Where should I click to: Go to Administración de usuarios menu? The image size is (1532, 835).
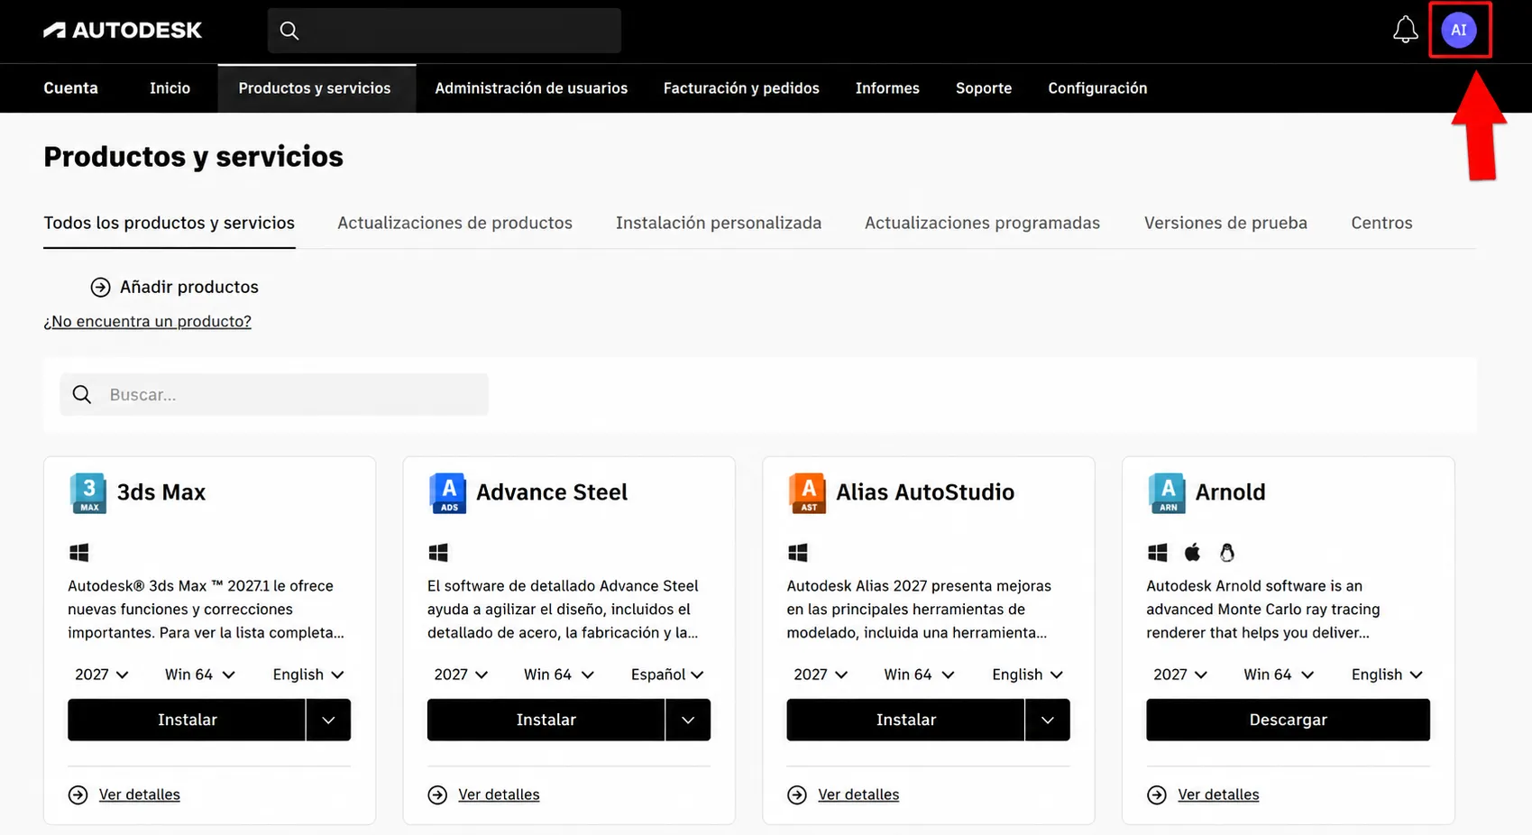point(531,88)
